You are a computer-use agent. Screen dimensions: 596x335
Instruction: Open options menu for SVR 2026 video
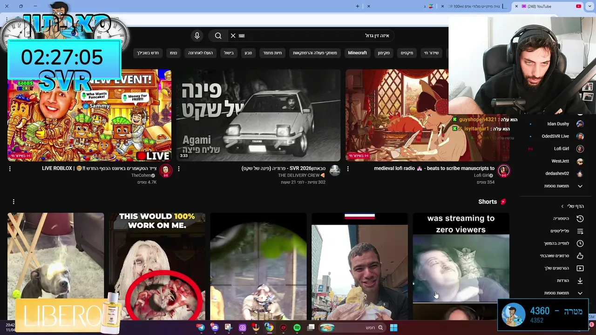pos(179,169)
